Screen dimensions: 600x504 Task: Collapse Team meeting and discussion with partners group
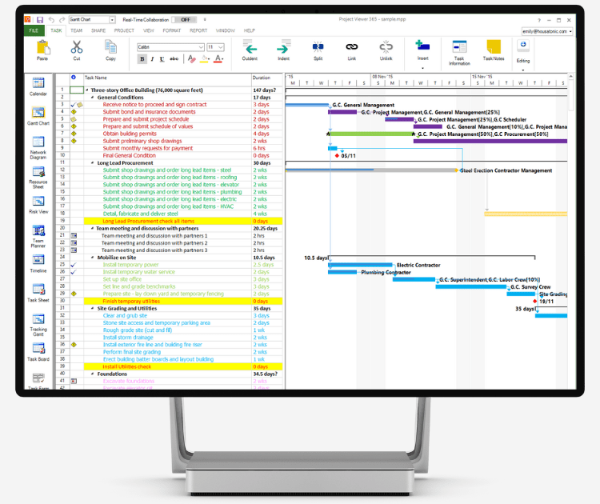coord(92,229)
